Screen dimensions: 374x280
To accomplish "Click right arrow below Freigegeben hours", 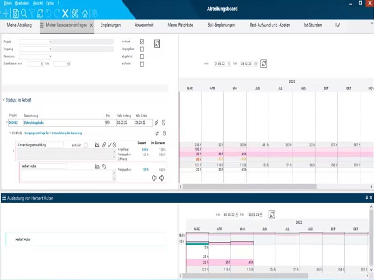I will pos(162,178).
